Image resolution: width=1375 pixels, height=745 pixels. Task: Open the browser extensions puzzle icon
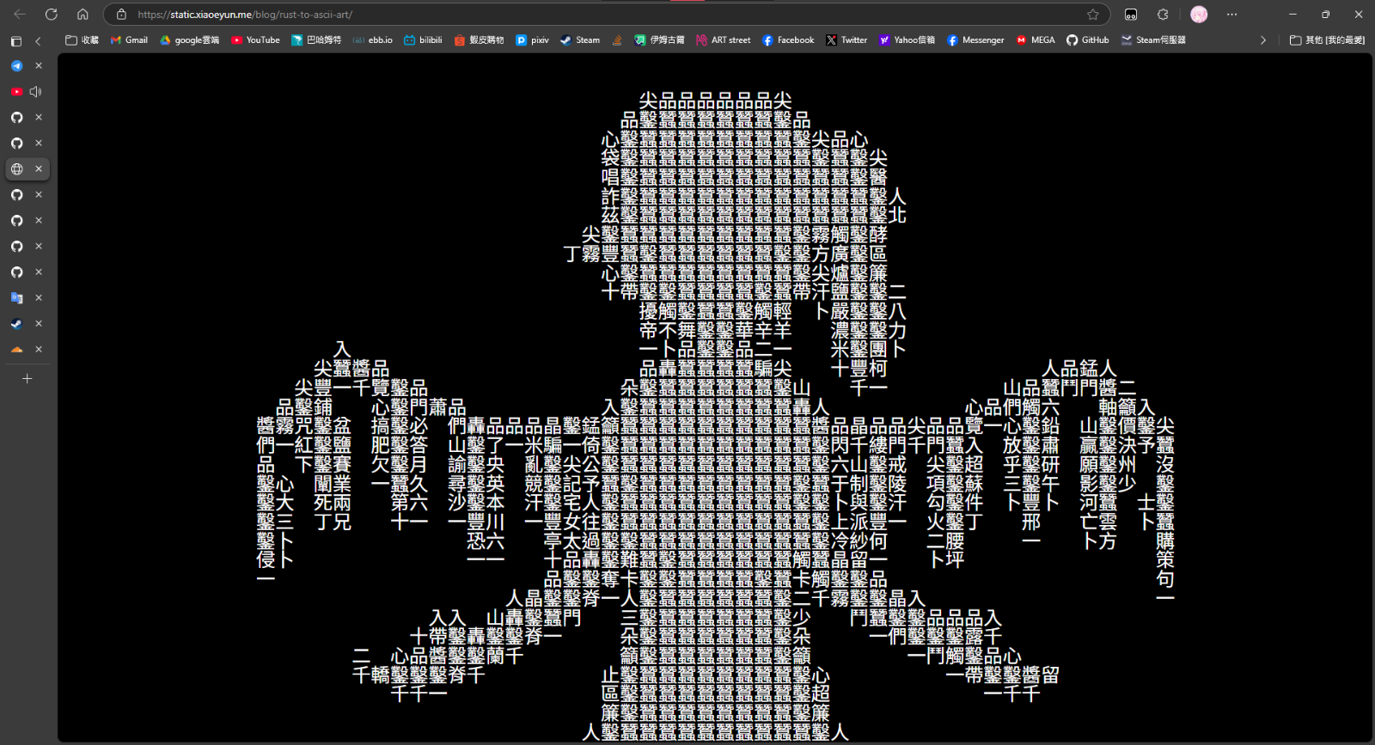coord(1163,15)
